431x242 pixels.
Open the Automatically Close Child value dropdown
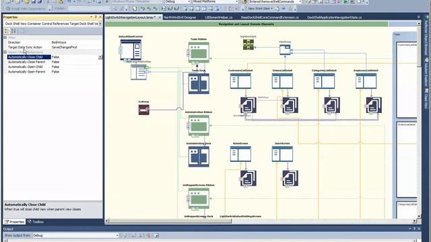tap(100, 57)
